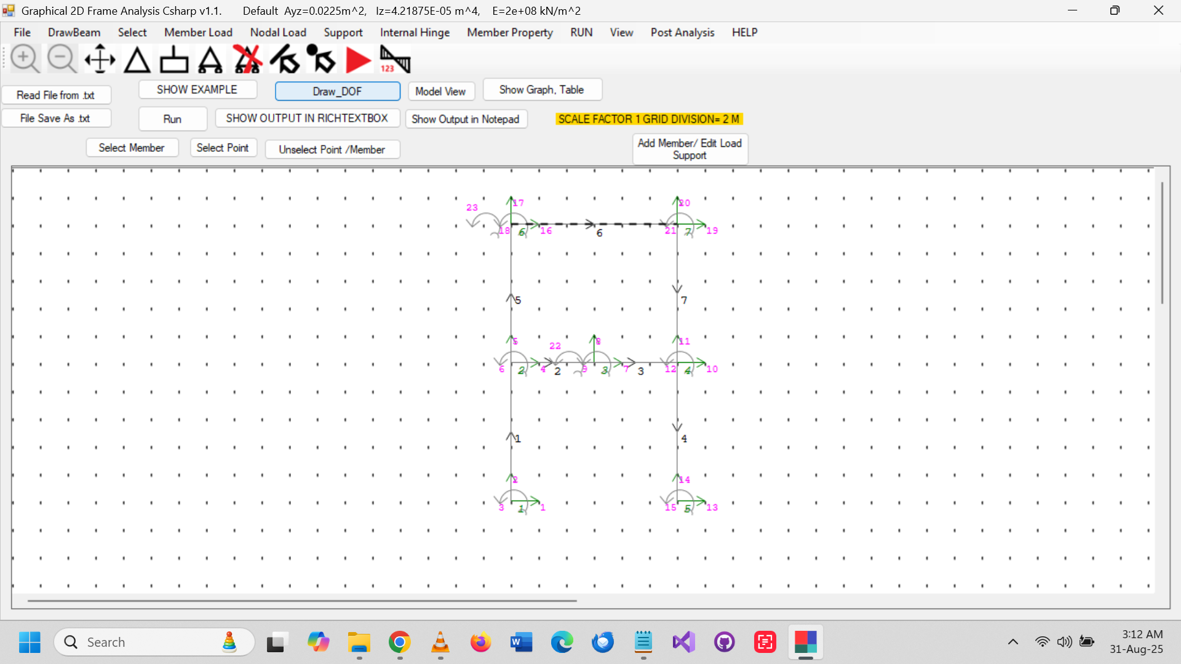The height and width of the screenshot is (664, 1181).
Task: Open the Internal Hinge menu
Action: point(415,33)
